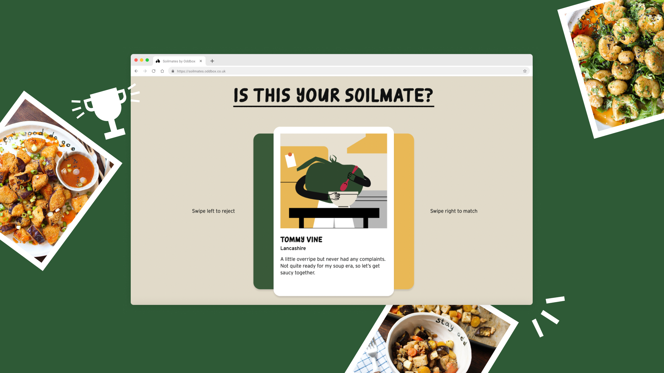Open a new tab with plus icon
The width and height of the screenshot is (664, 373).
(x=212, y=61)
